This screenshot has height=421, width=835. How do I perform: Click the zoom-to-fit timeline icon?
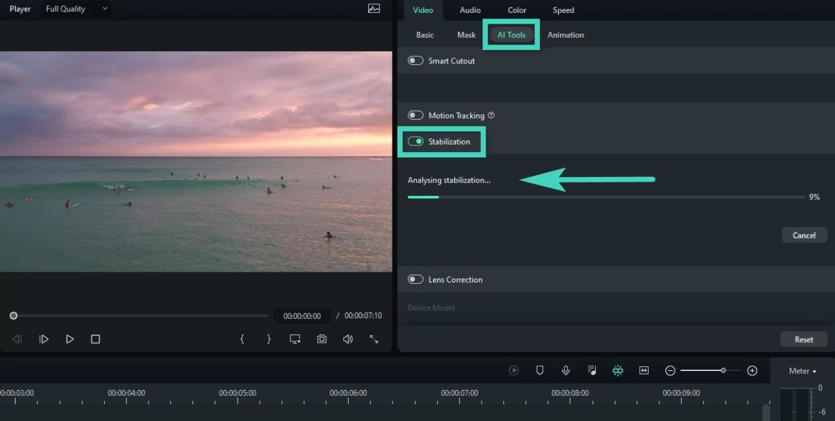(x=644, y=370)
